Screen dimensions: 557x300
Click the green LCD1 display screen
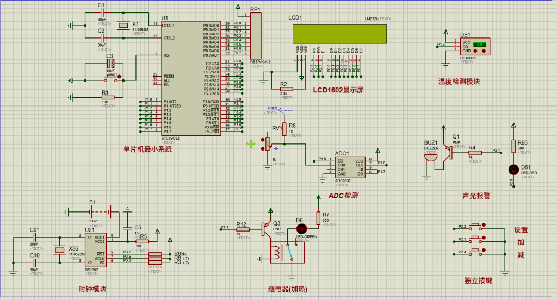339,34
